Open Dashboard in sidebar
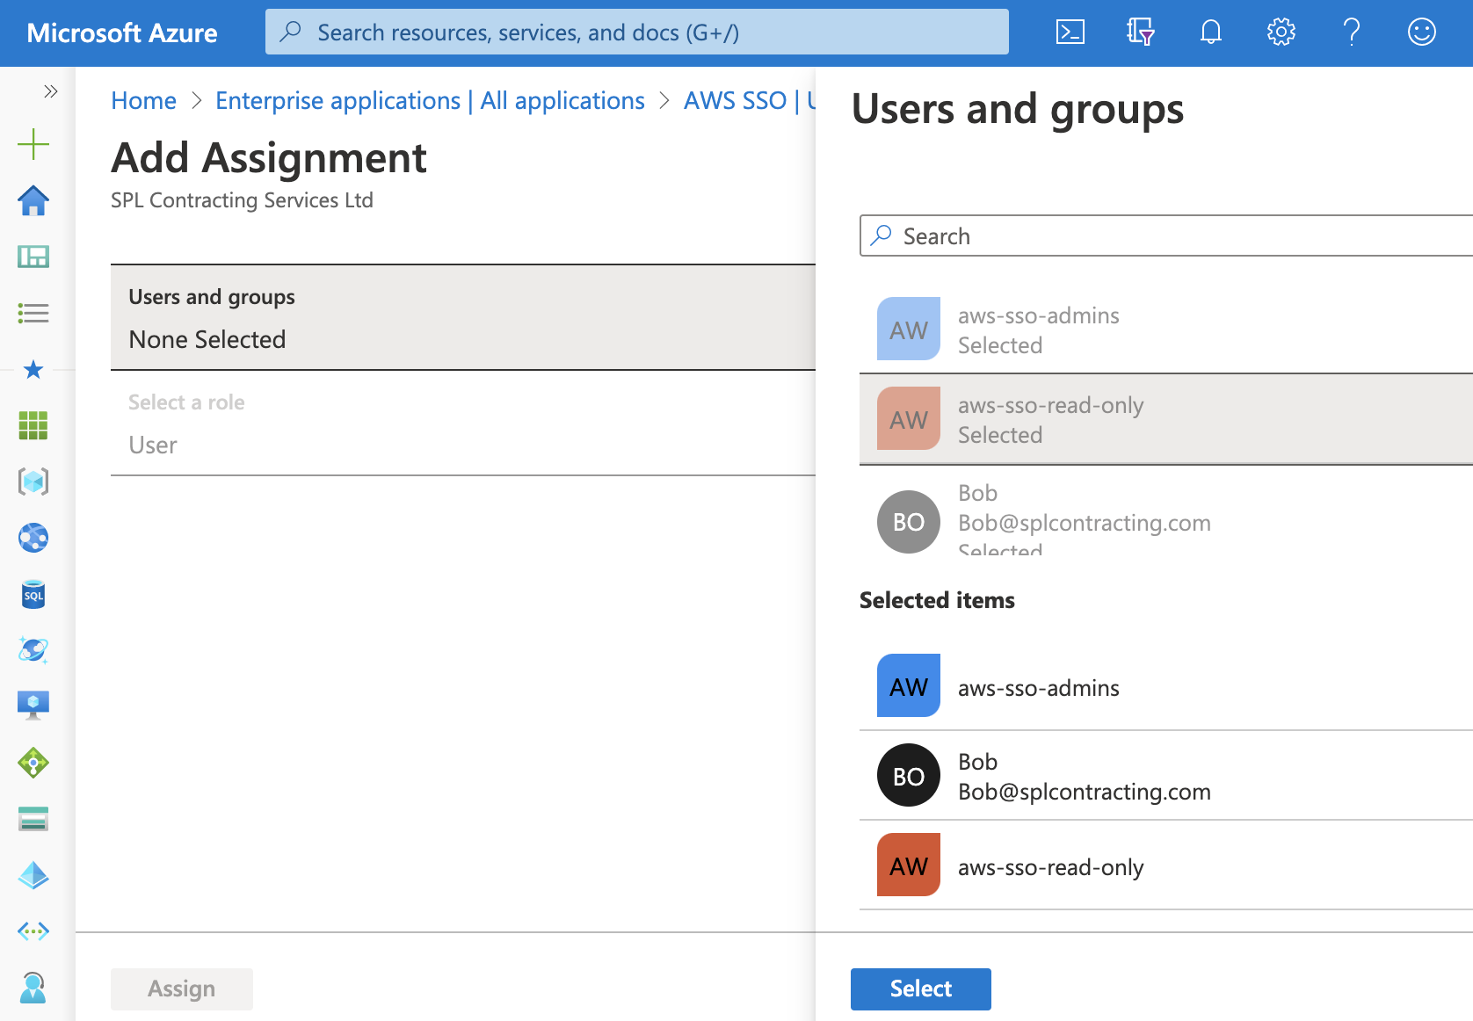This screenshot has height=1021, width=1473. pyautogui.click(x=33, y=257)
